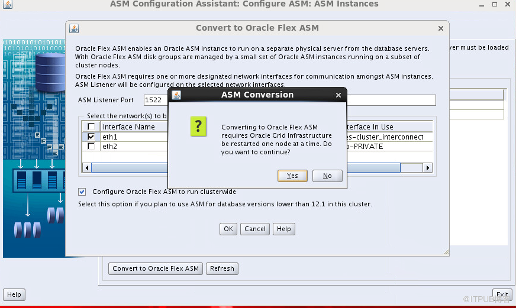
Task: Maximize the ASM Configuration Assistant window
Action: [495, 4]
